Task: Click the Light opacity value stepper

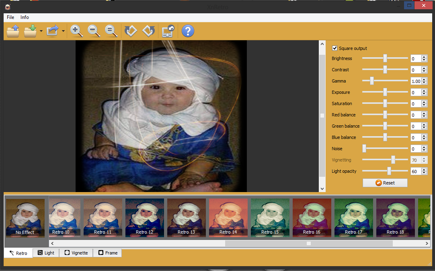Action: pos(424,171)
